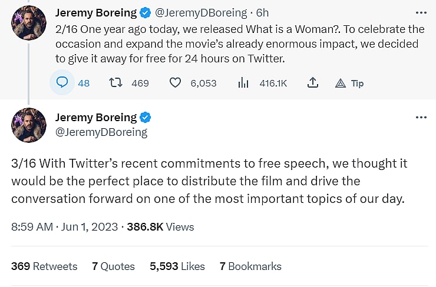Click the 7 Bookmarks count
This screenshot has height=287, width=436.
click(x=250, y=266)
